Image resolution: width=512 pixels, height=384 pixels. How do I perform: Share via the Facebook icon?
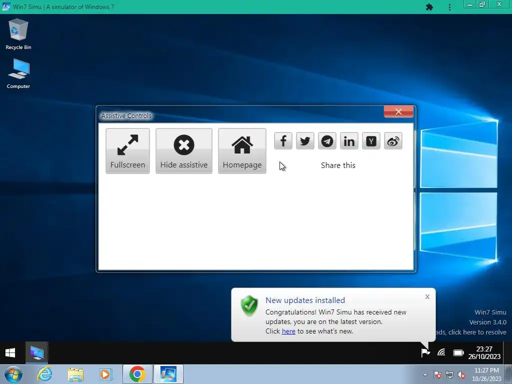[283, 141]
